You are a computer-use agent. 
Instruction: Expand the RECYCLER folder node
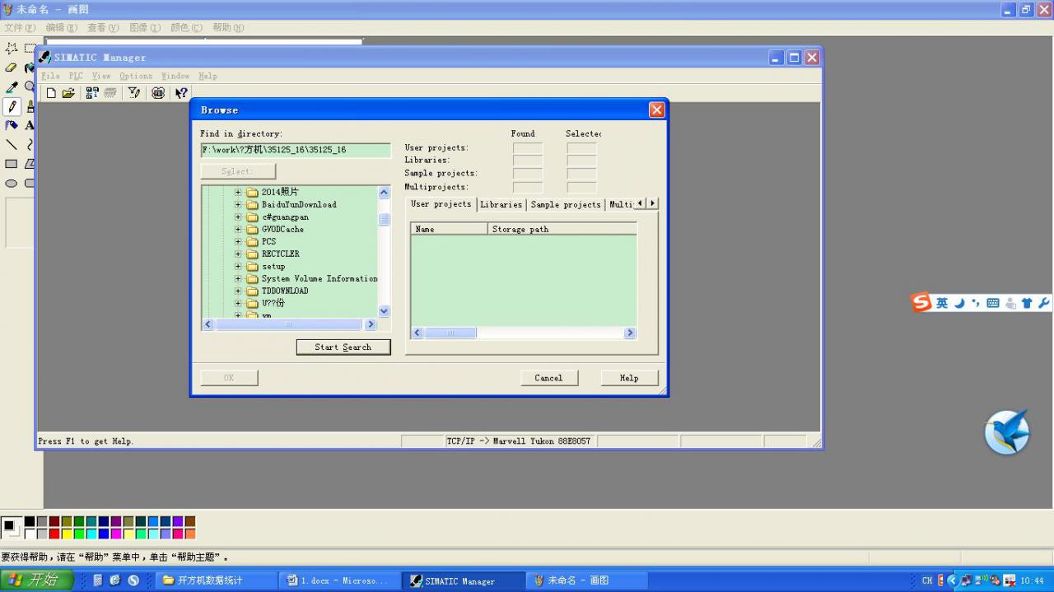coord(238,254)
